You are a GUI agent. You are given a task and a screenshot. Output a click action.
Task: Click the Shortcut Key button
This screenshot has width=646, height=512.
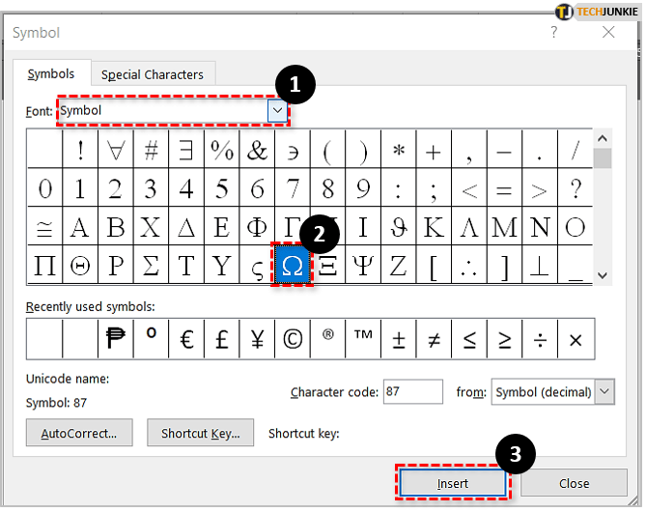tap(201, 433)
